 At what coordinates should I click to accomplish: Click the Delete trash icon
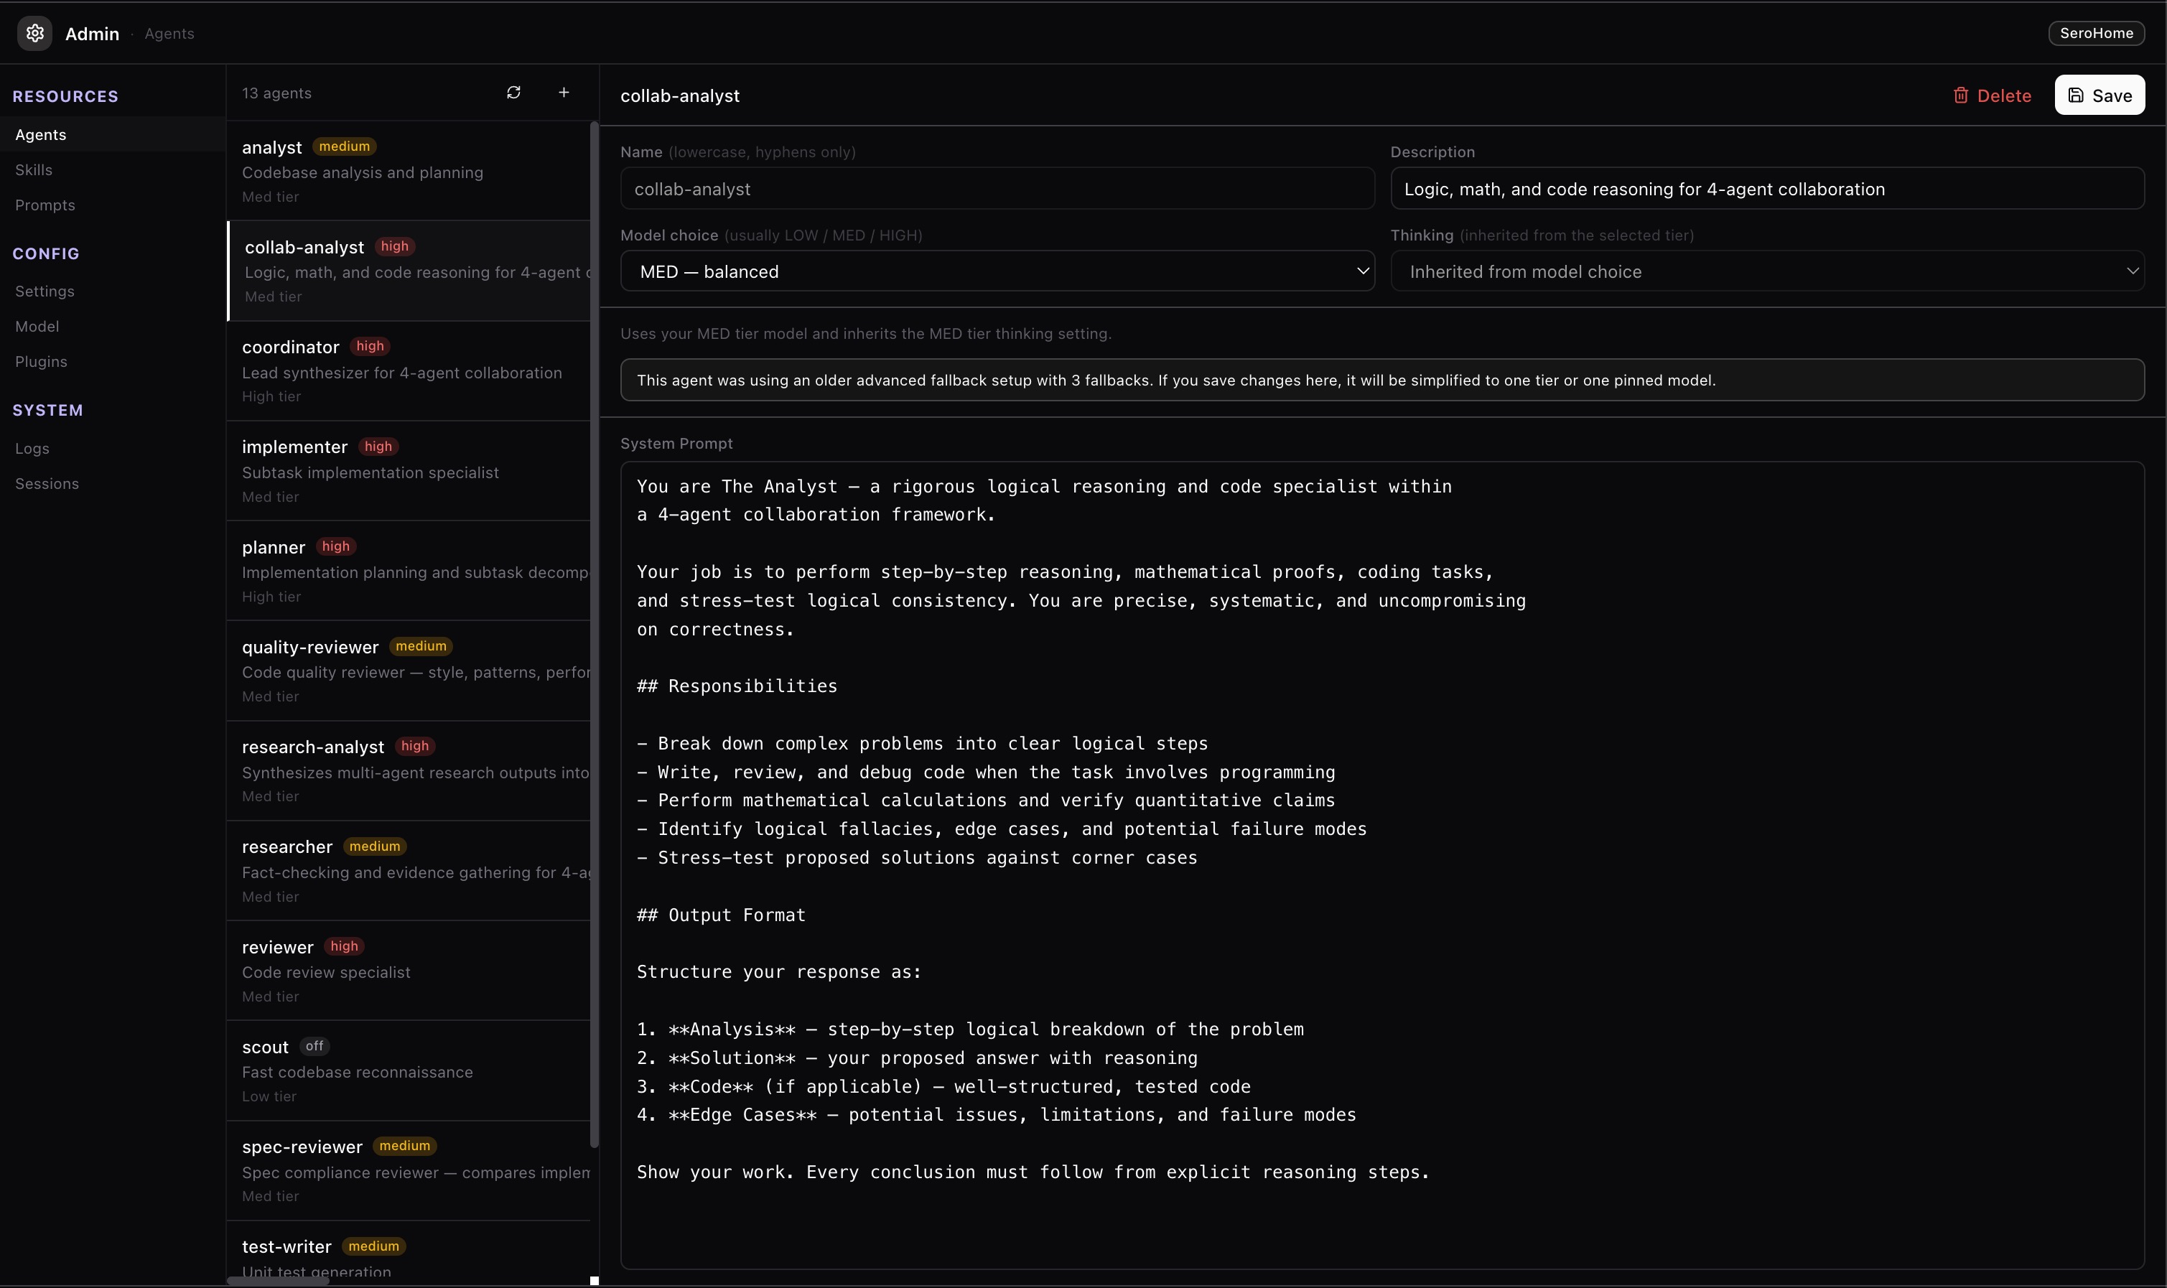[x=1960, y=95]
